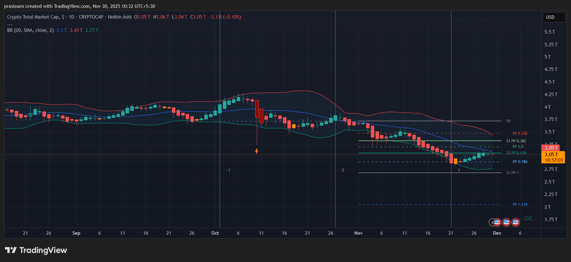
Task: Click the PP 0.236 red level label
Action: pos(520,134)
